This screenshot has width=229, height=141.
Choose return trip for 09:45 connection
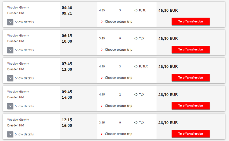coord(118,106)
